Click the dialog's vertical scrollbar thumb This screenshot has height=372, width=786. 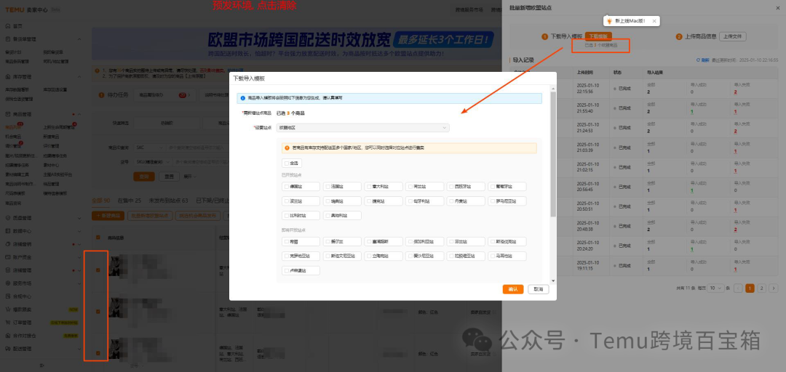click(x=553, y=155)
